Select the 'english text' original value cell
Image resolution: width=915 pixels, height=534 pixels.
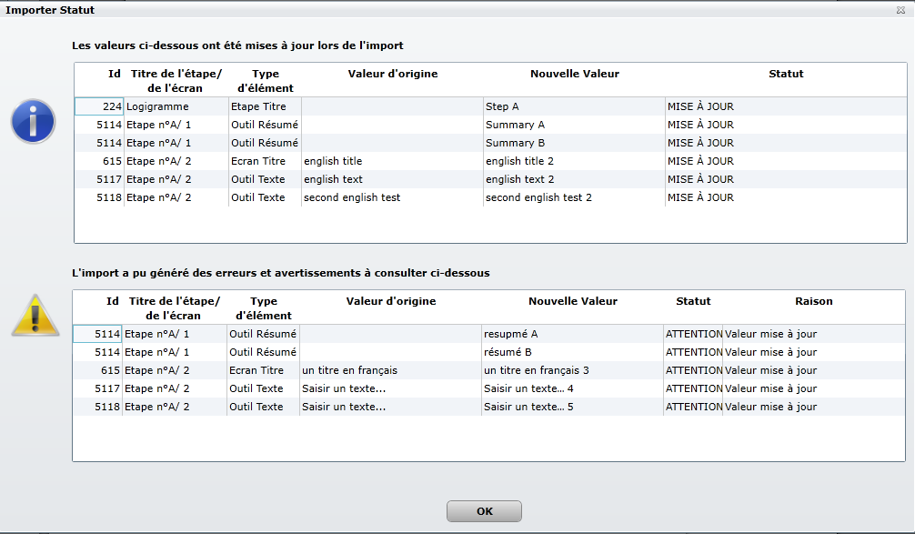click(392, 179)
